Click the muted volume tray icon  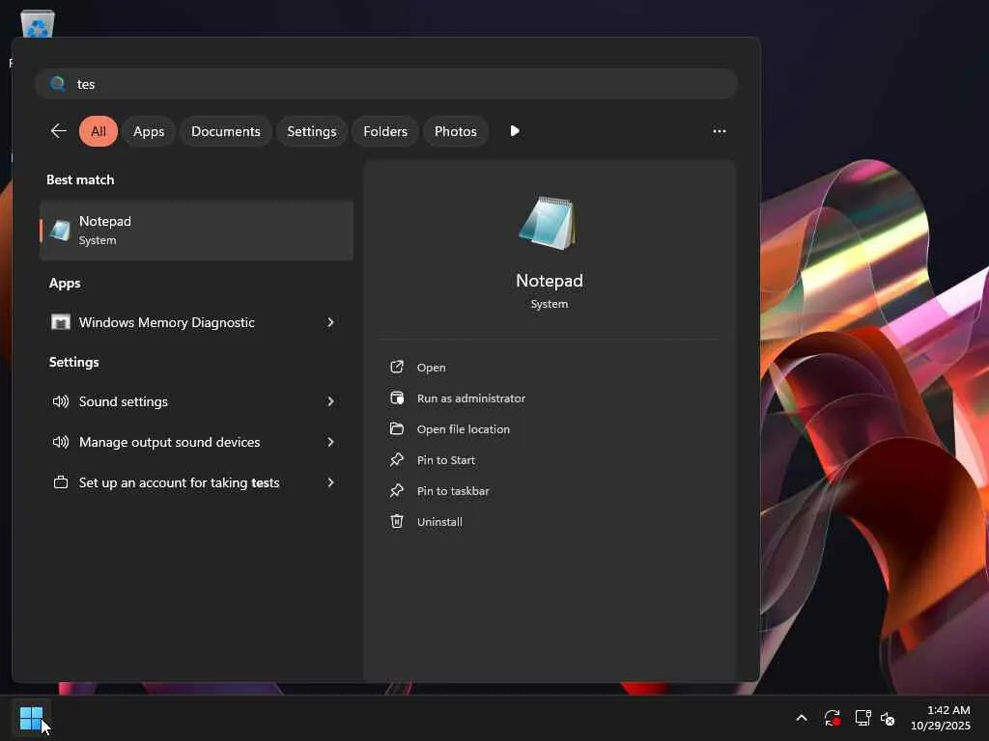(x=888, y=718)
